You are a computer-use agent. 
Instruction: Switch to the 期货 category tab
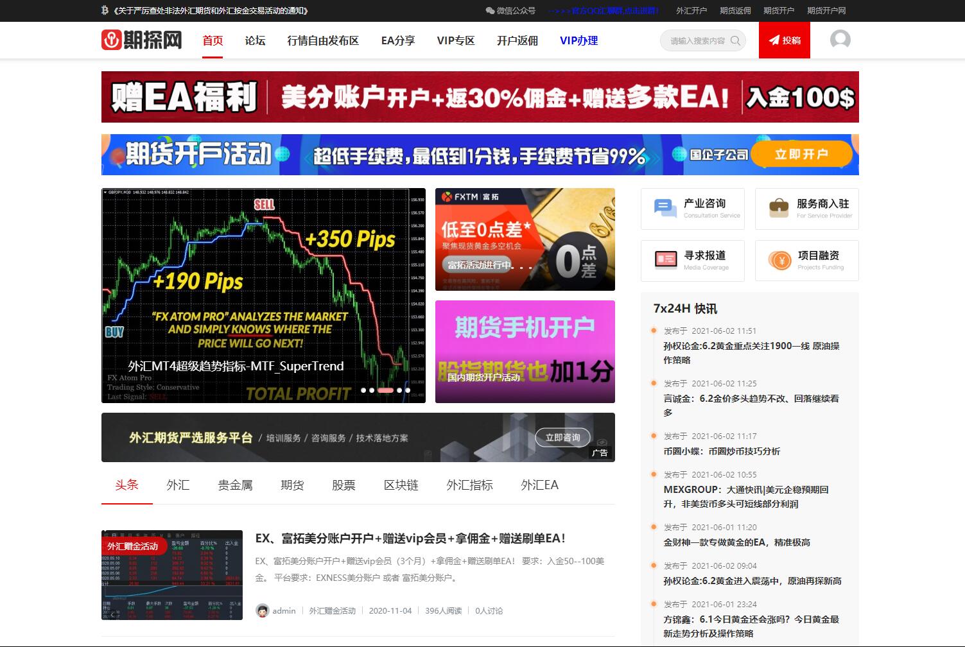click(292, 485)
